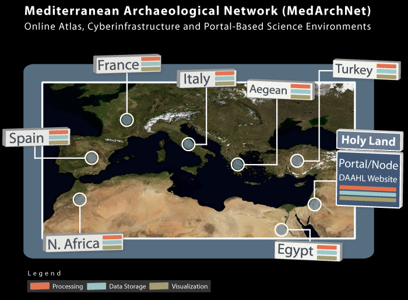Viewport: 408px width, 300px height.
Task: Follow the DAAHL Website link
Action: coord(368,178)
